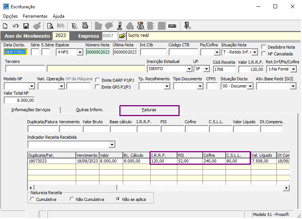Click the C.S.L.L. cell value 80,00

click(238, 161)
